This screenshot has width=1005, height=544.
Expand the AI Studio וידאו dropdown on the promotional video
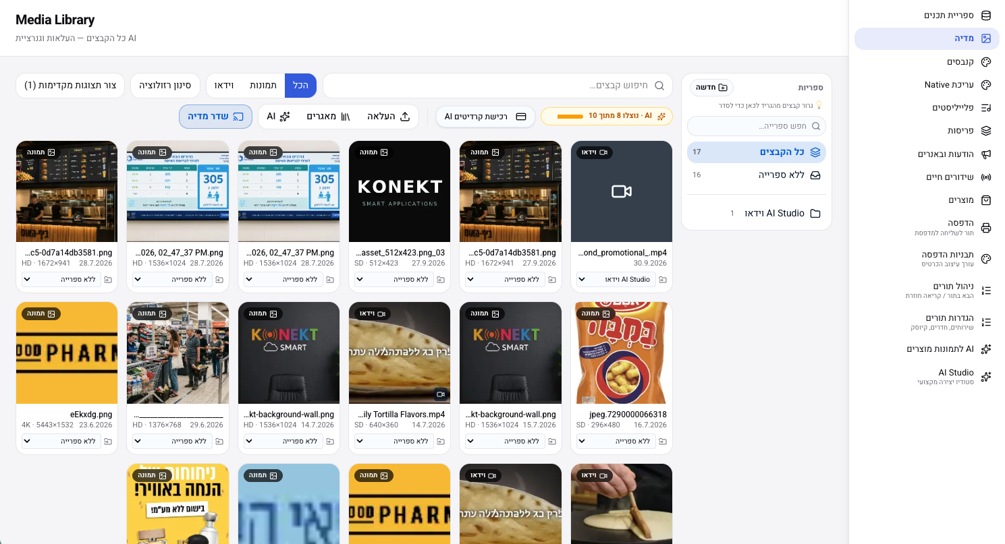point(616,280)
